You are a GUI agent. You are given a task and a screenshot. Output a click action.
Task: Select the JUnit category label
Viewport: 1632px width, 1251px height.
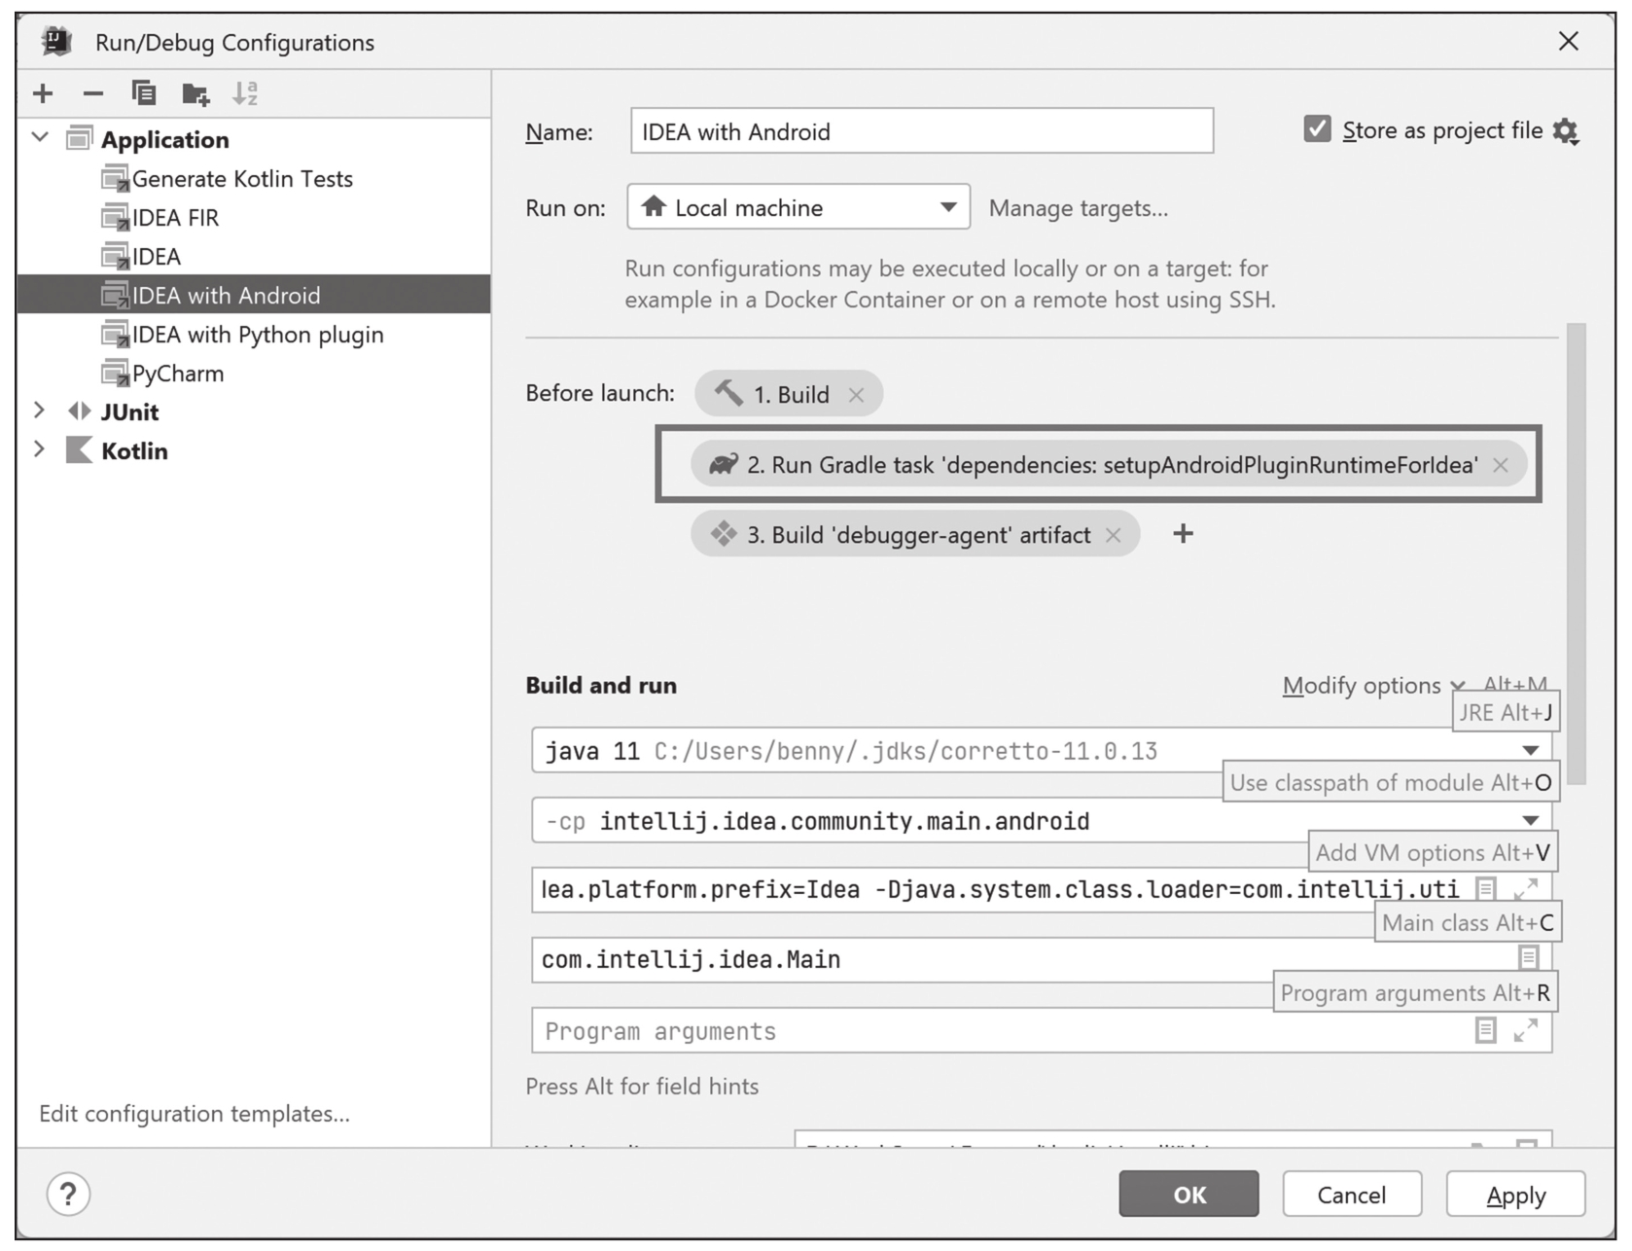point(129,412)
